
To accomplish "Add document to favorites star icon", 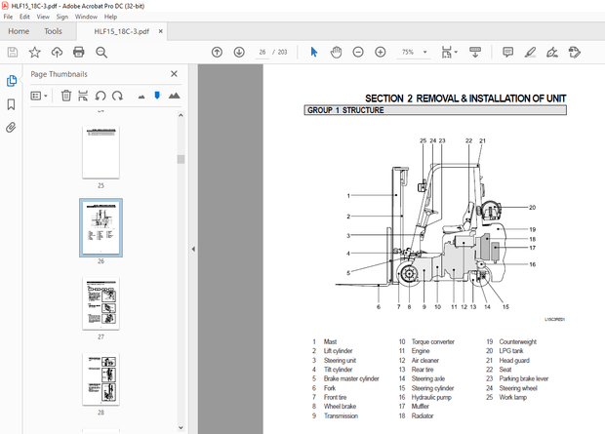I will 35,52.
